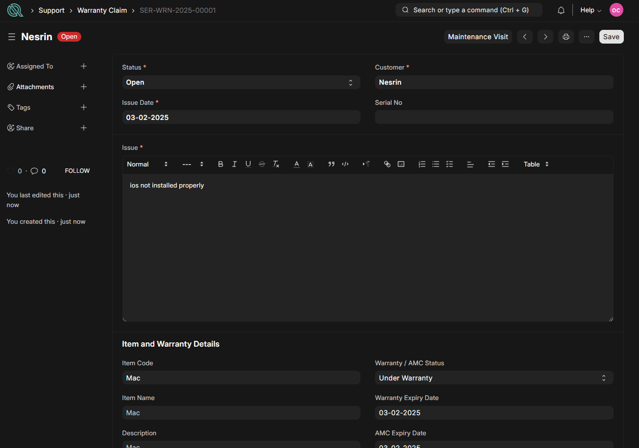Print this warranty claim

pyautogui.click(x=566, y=37)
